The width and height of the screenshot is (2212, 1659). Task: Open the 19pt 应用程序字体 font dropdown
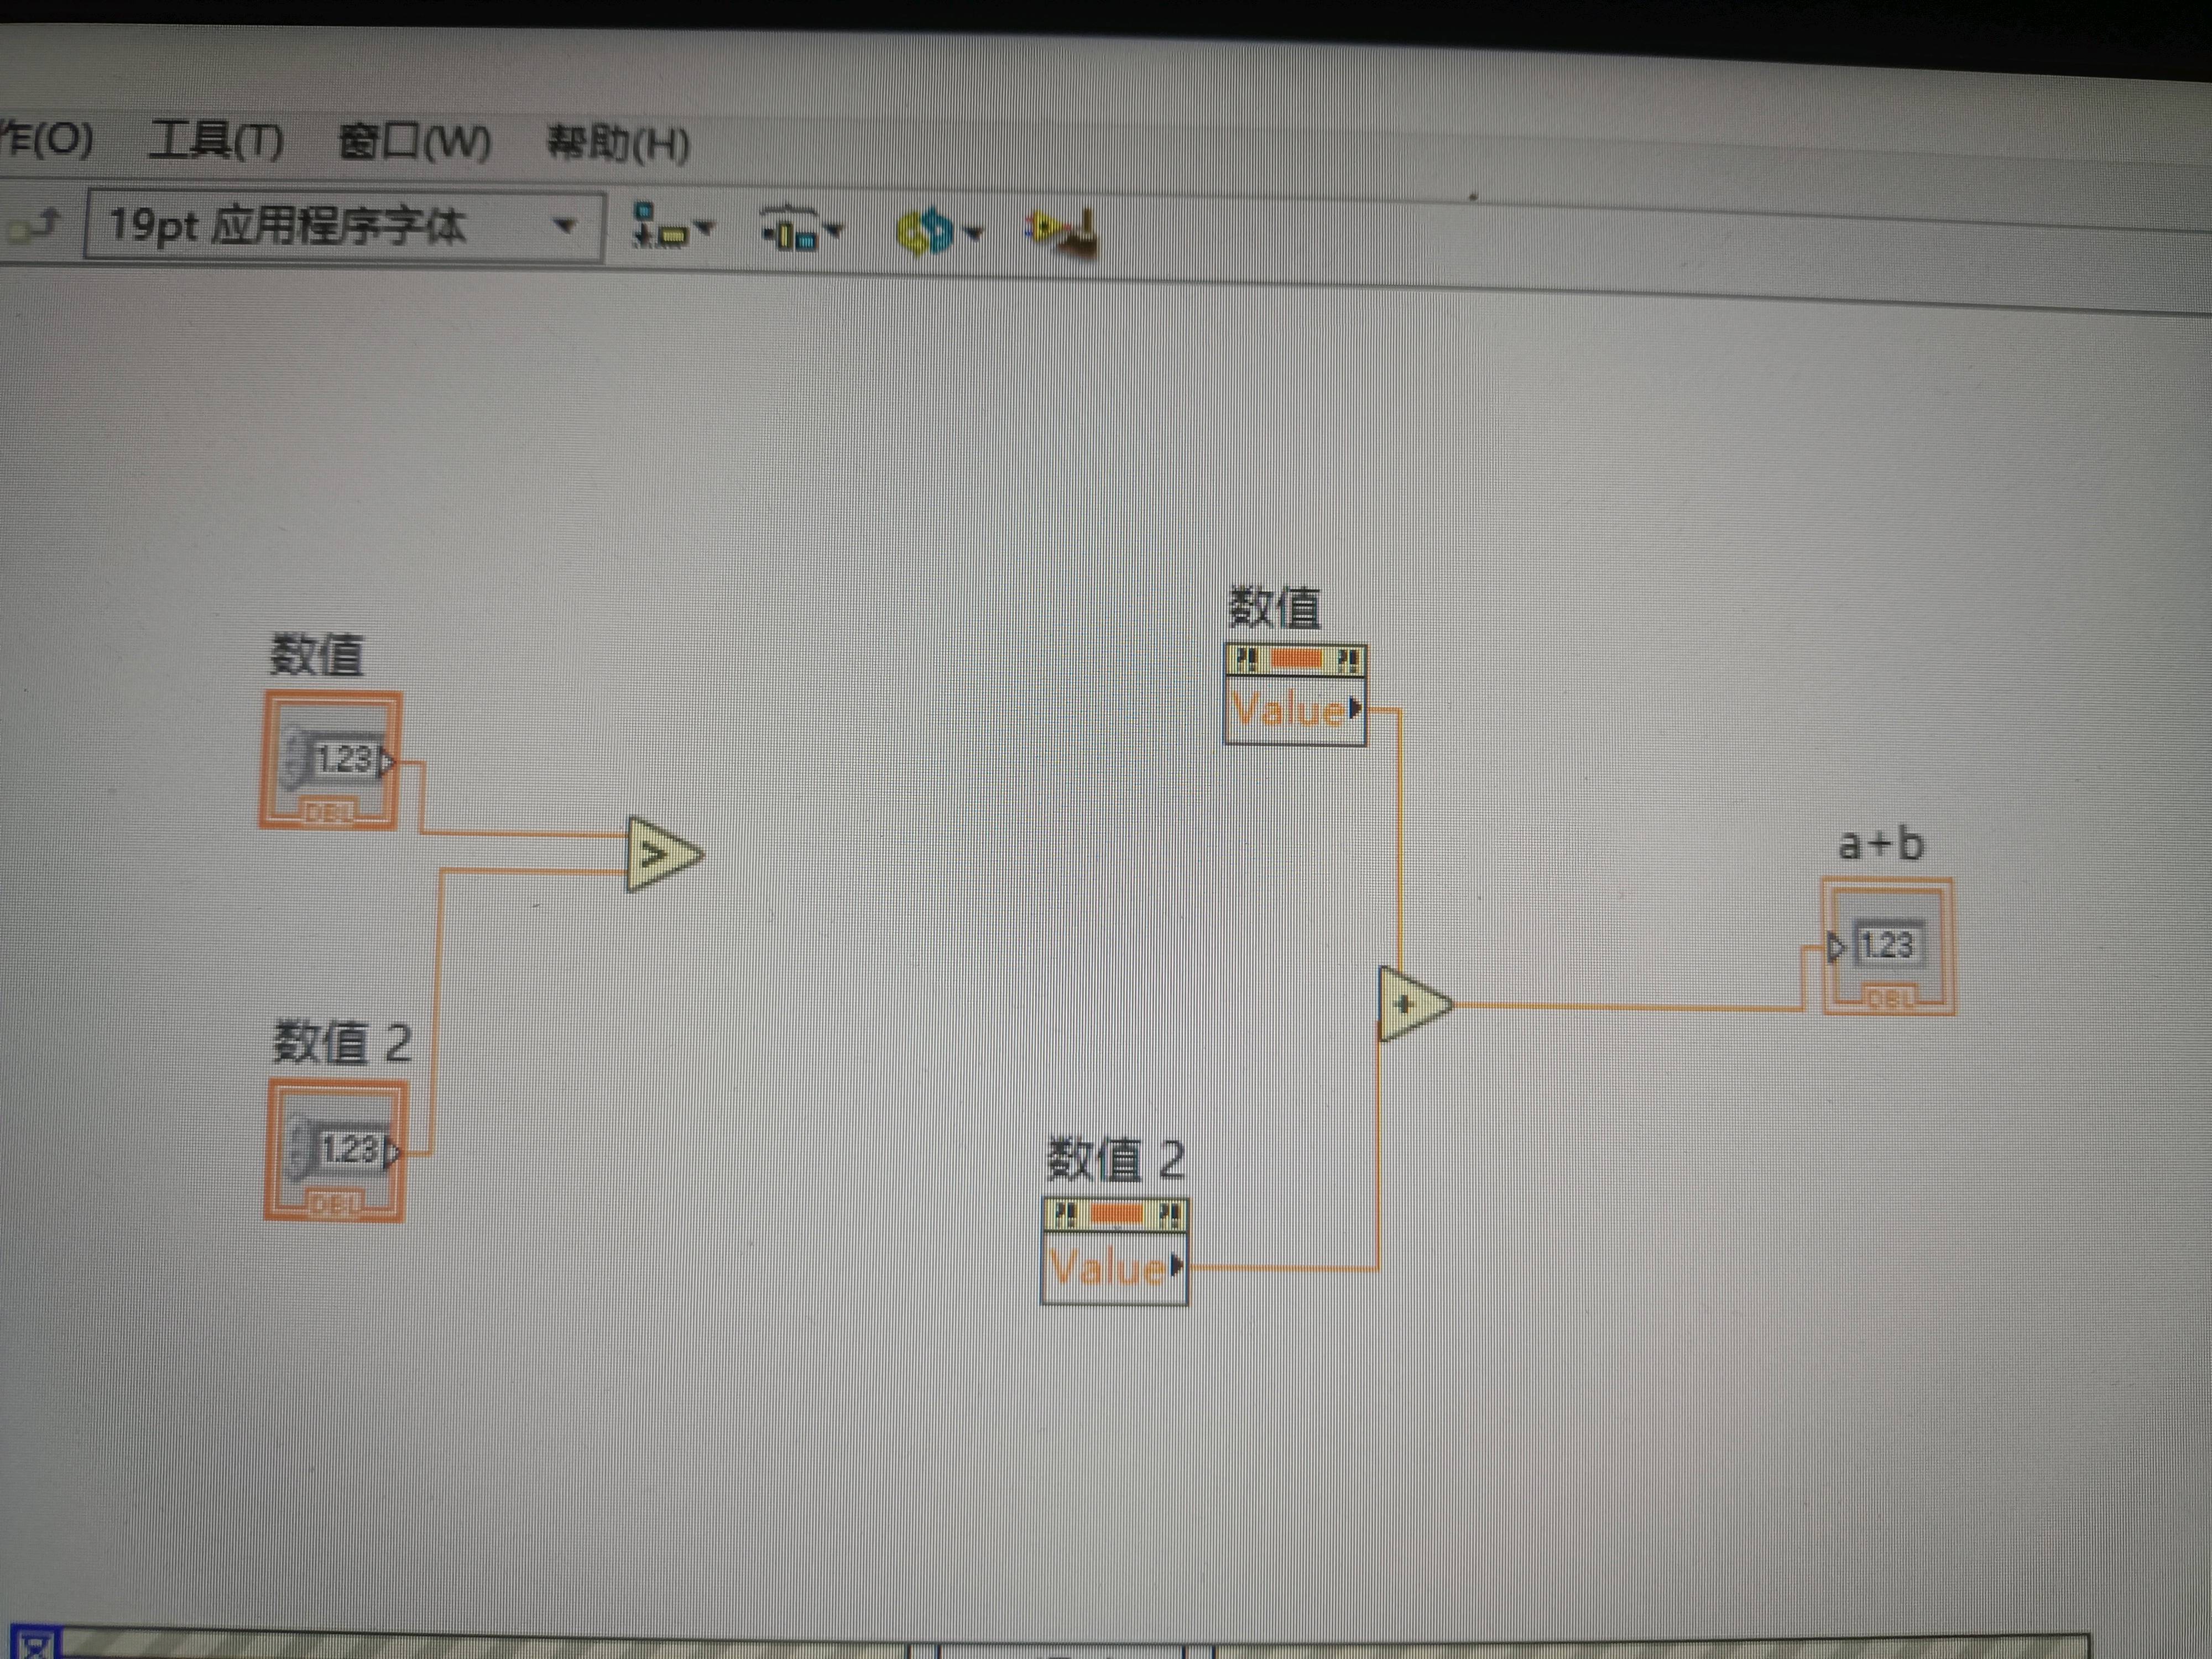tap(344, 227)
